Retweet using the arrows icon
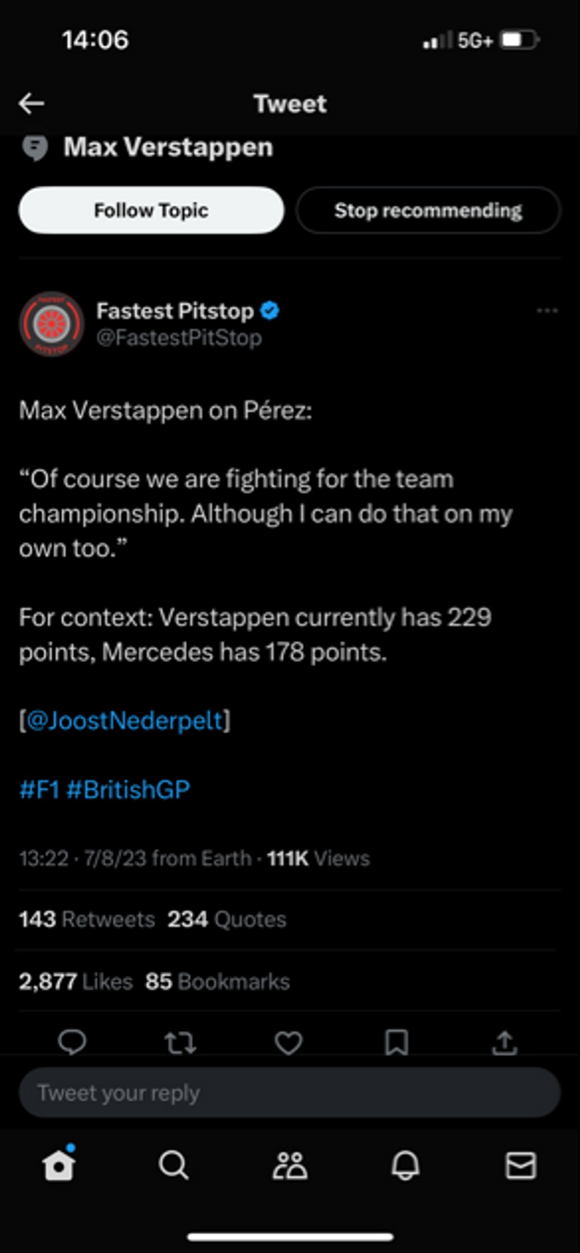This screenshot has height=1253, width=580. point(180,1043)
